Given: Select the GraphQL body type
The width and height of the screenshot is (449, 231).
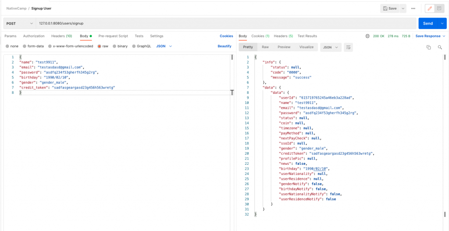Looking at the screenshot, I should point(142,46).
